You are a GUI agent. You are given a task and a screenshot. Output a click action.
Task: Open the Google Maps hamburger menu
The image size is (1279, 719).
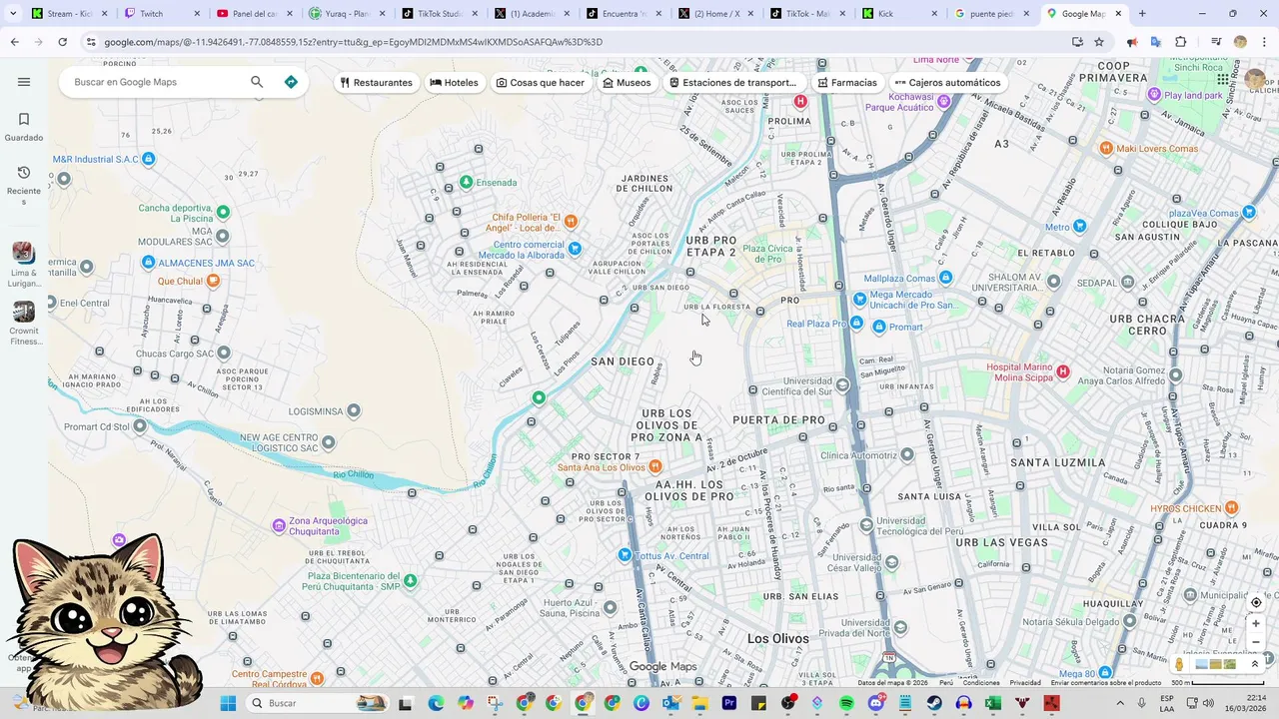click(24, 82)
